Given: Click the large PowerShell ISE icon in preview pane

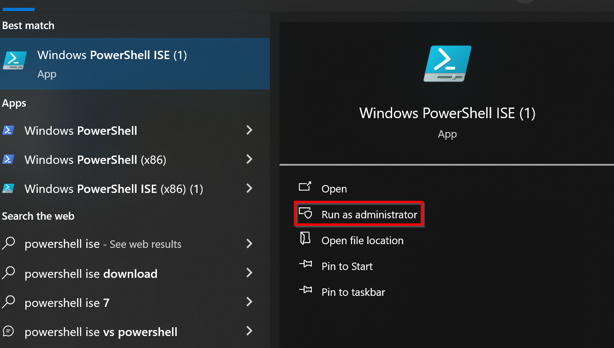Looking at the screenshot, I should [x=447, y=63].
